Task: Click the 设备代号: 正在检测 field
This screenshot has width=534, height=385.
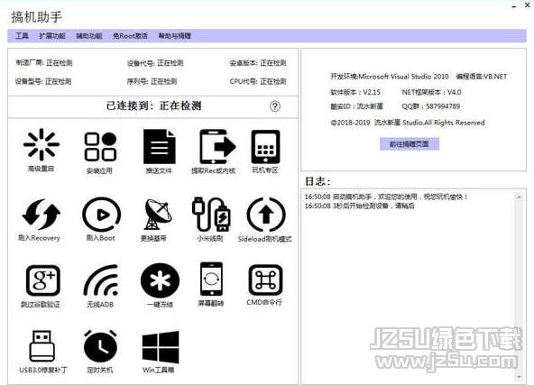Action: (x=155, y=63)
